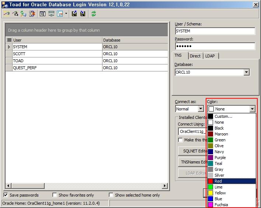
Task: Click the export connections disk icon
Action: [74, 14]
